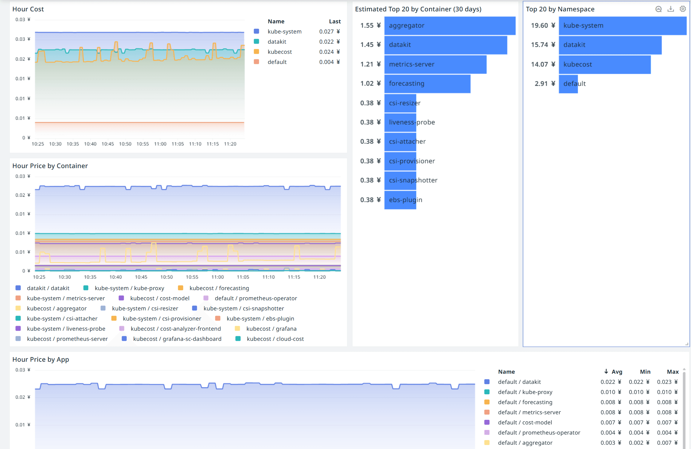Sort Hour Cost legend by Last column
The height and width of the screenshot is (449, 691).
click(x=335, y=21)
